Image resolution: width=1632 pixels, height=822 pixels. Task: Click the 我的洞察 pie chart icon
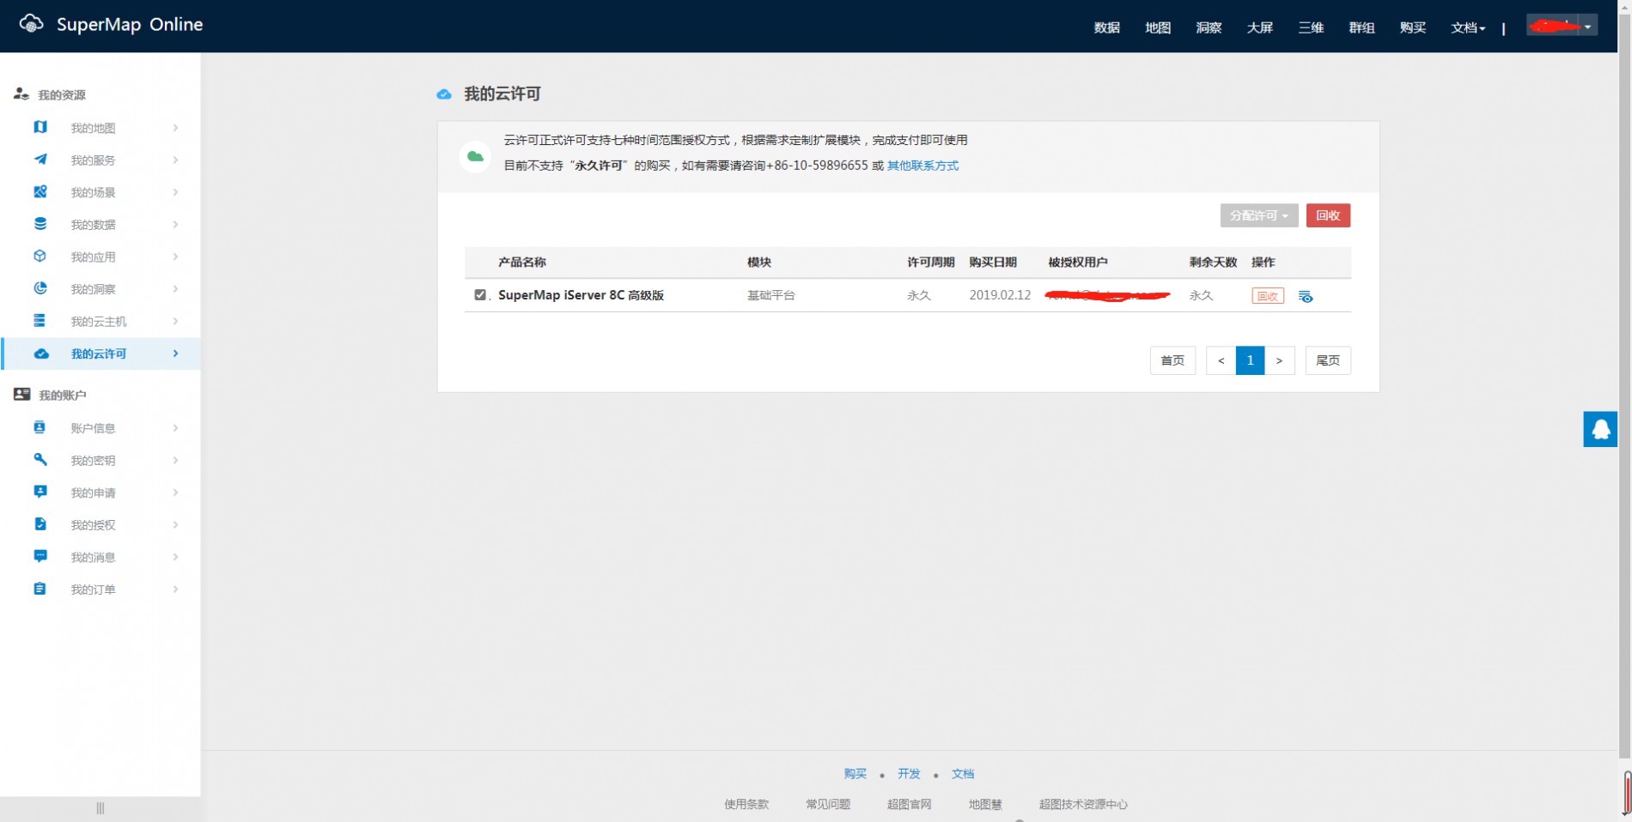point(40,288)
